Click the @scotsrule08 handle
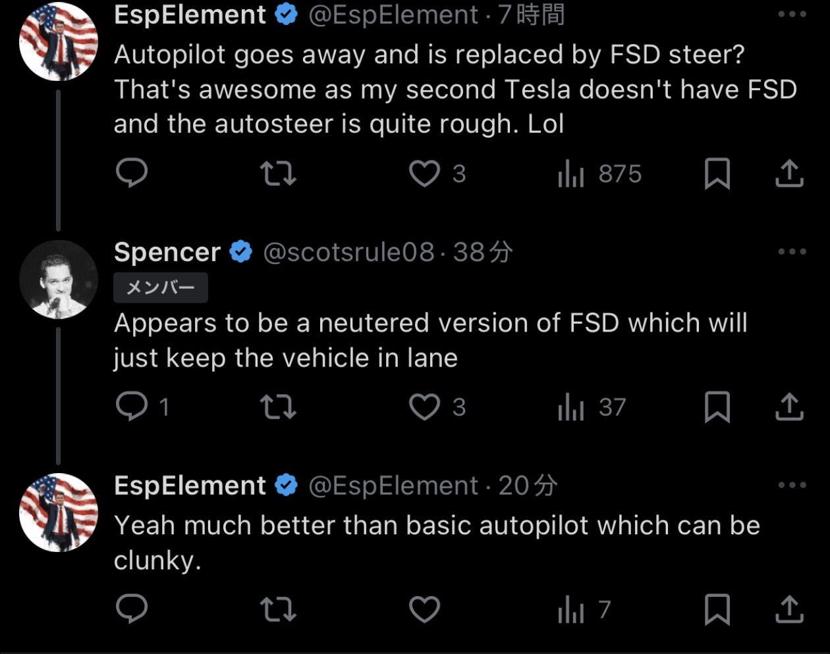Screen dimensions: 830x654 348,252
